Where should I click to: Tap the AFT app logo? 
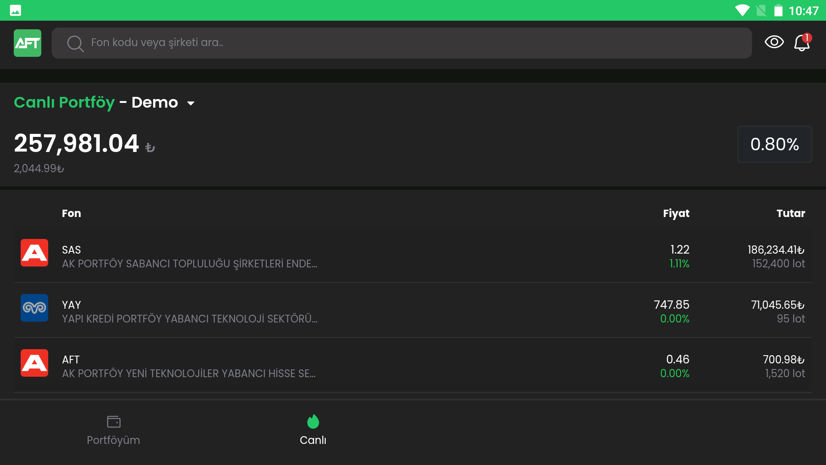click(28, 43)
